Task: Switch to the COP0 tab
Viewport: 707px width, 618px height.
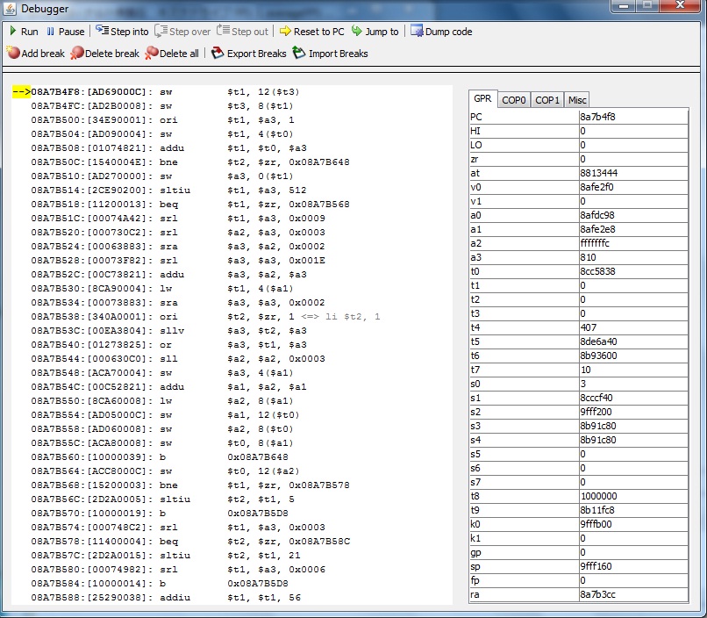Action: click(x=514, y=100)
